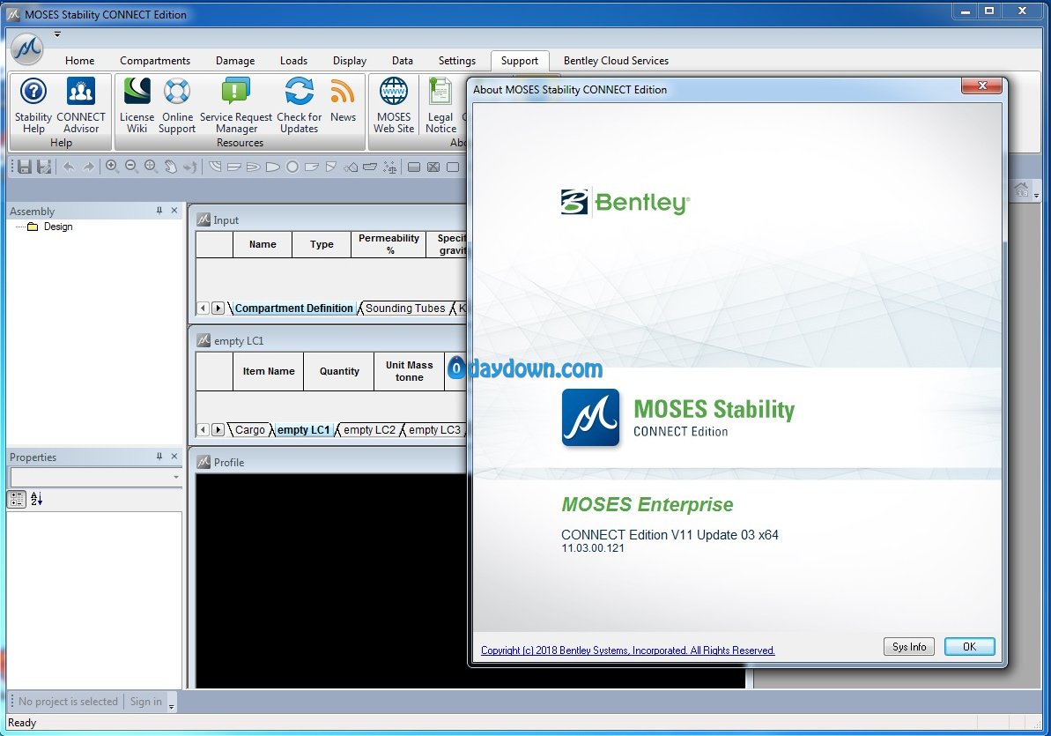
Task: Select the Compartment Definition sheet tab
Action: pyautogui.click(x=293, y=308)
